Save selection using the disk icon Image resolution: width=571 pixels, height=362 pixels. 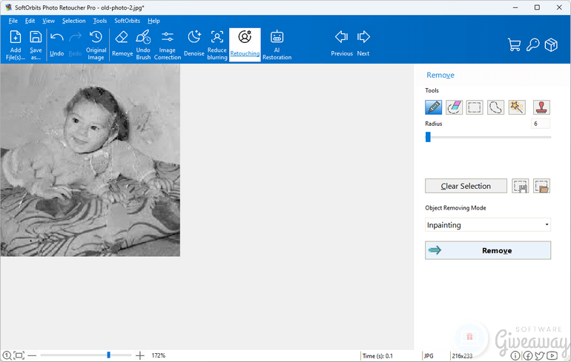coord(521,187)
